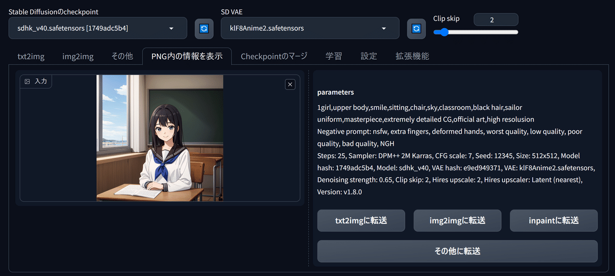Click the txt2imgに転送 button
615x276 pixels.
click(x=361, y=220)
